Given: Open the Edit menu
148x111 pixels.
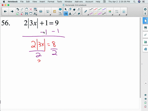Looking at the screenshot, I should coord(28,2).
